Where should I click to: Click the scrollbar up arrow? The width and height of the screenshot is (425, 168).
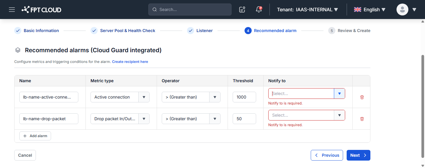coord(423,22)
